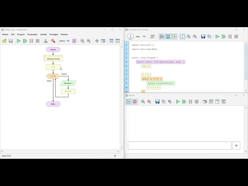Viewport: 248px width, 186px height.
Task: Save the Konsol output
Action: point(157,102)
